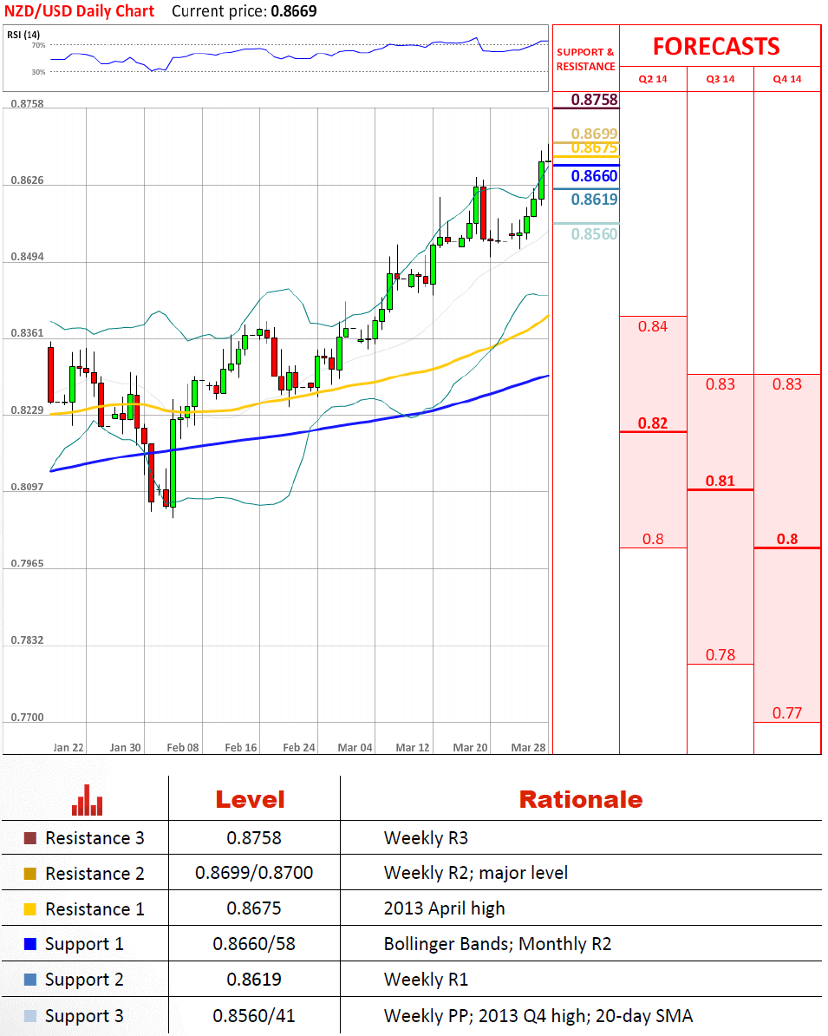The width and height of the screenshot is (828, 1036).
Task: Click the level cell 0.8560/41
Action: [x=254, y=1015]
